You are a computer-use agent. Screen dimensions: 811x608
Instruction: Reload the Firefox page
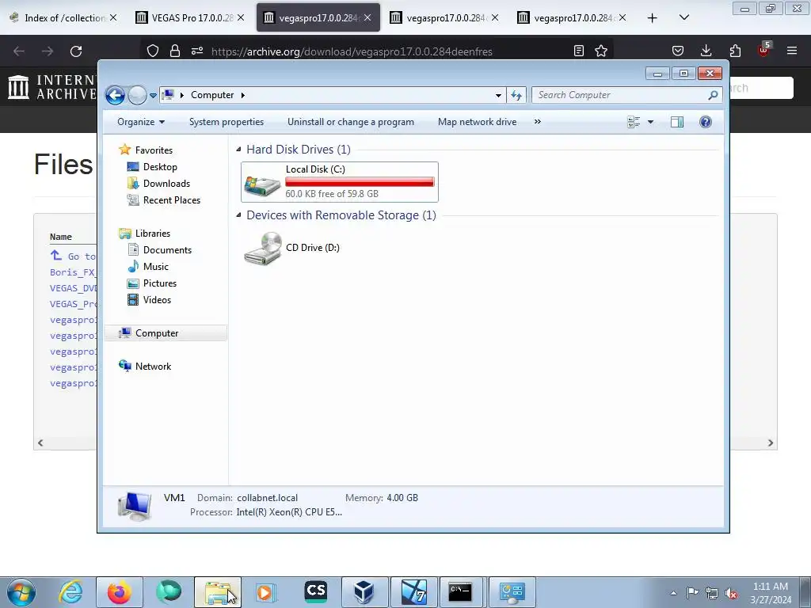[76, 51]
